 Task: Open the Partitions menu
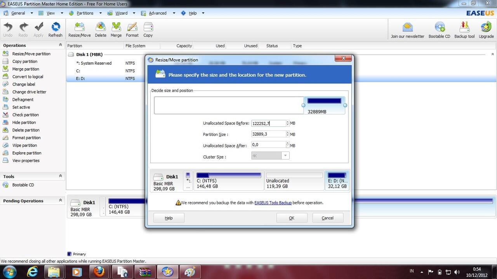(85, 13)
